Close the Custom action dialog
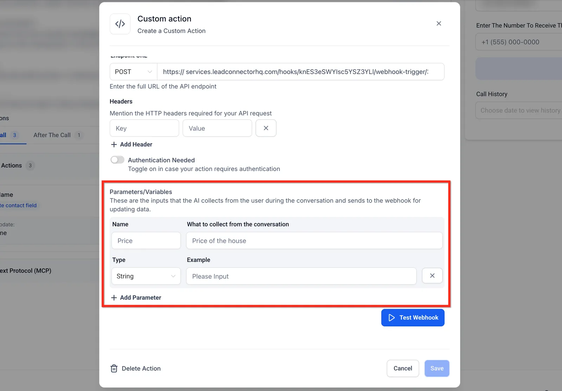The height and width of the screenshot is (391, 562). pyautogui.click(x=439, y=24)
